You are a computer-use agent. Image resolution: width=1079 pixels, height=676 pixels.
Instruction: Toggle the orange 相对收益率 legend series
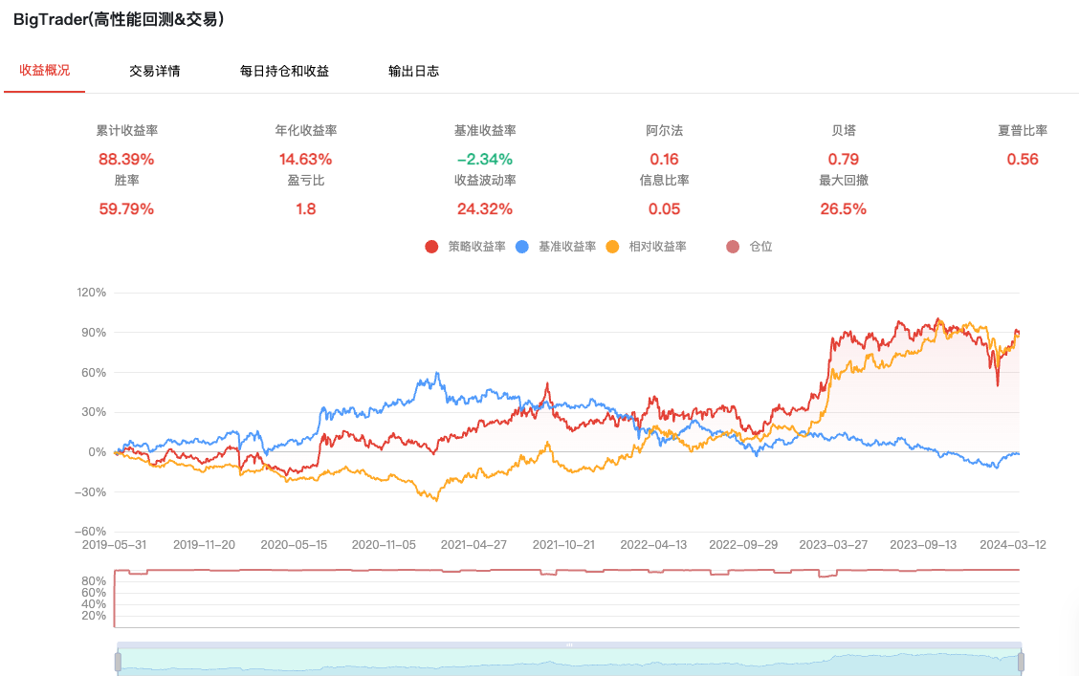(612, 247)
